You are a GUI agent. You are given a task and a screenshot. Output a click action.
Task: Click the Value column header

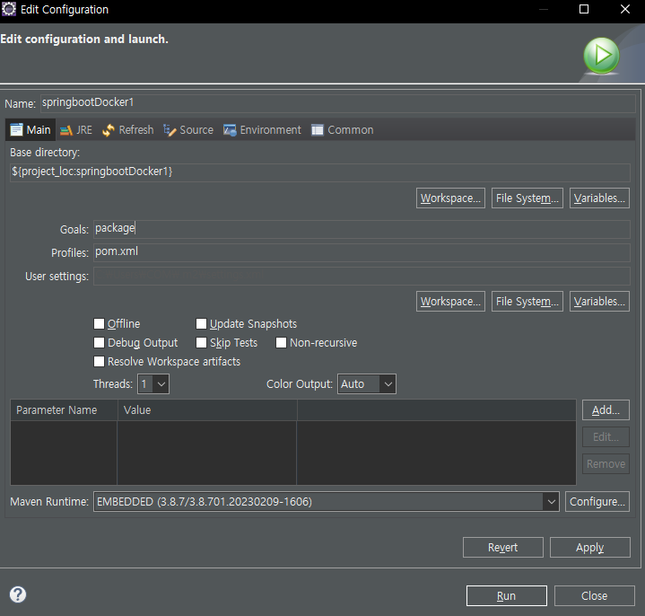tap(207, 410)
